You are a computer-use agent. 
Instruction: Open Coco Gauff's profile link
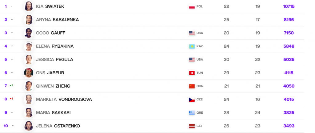coord(51,33)
